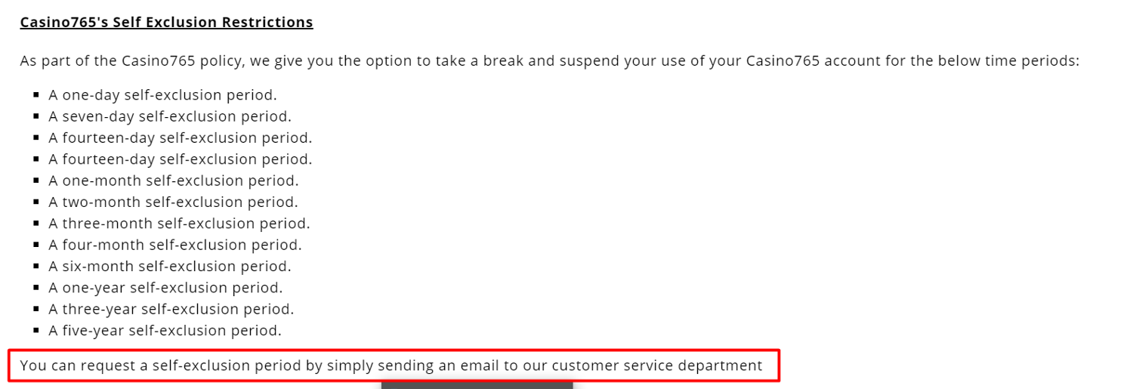Choose the six-month self-exclusion period line
The image size is (1133, 389).
pos(170,267)
